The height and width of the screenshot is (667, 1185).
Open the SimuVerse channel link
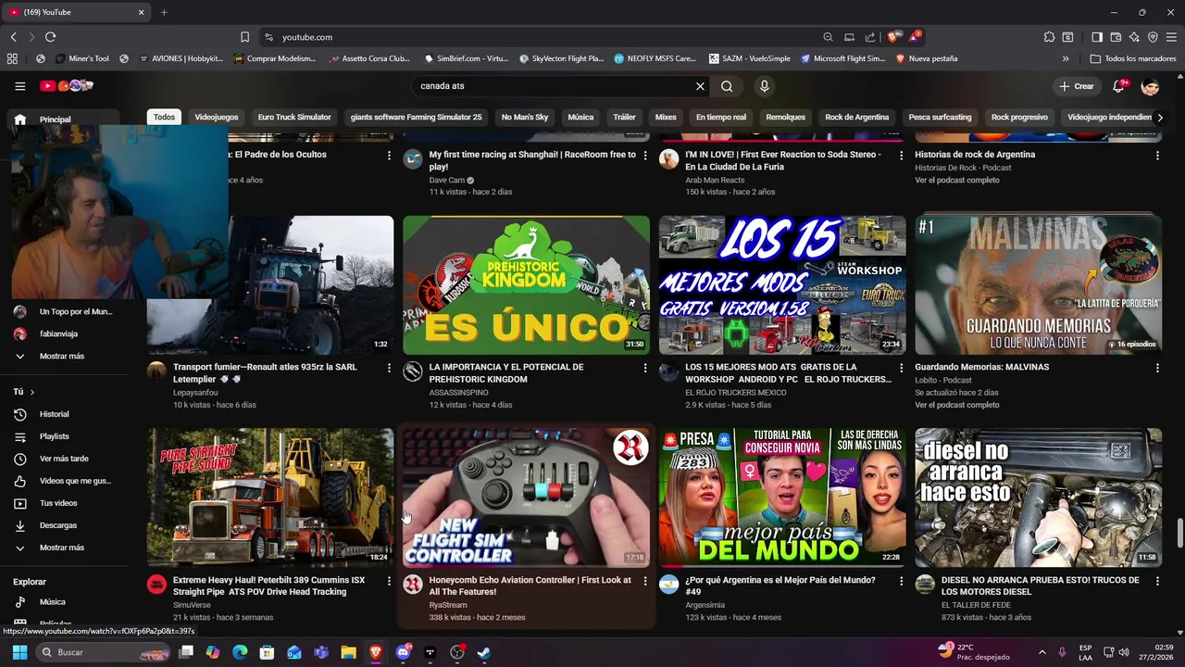(192, 605)
